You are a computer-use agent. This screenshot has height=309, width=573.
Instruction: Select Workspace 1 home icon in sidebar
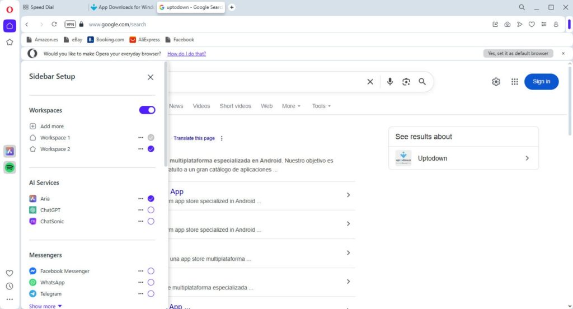point(10,26)
